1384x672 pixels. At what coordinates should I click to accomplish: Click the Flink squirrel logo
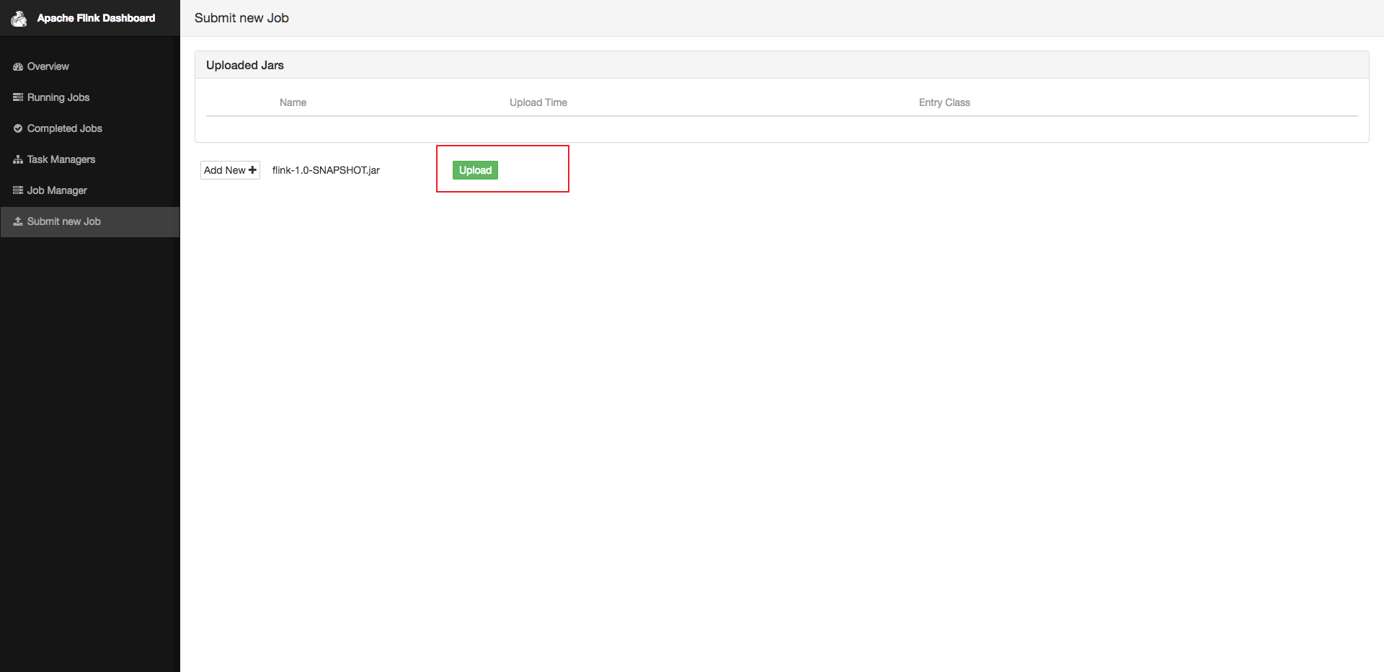tap(19, 18)
